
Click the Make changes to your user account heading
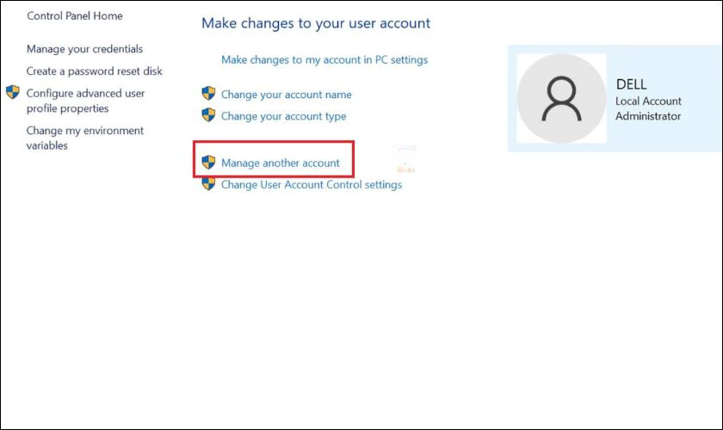tap(316, 23)
